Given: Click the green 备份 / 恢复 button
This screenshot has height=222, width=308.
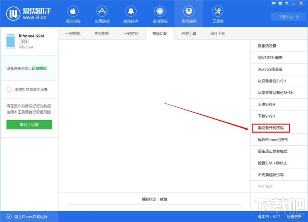Looking at the screenshot, I should [x=29, y=124].
